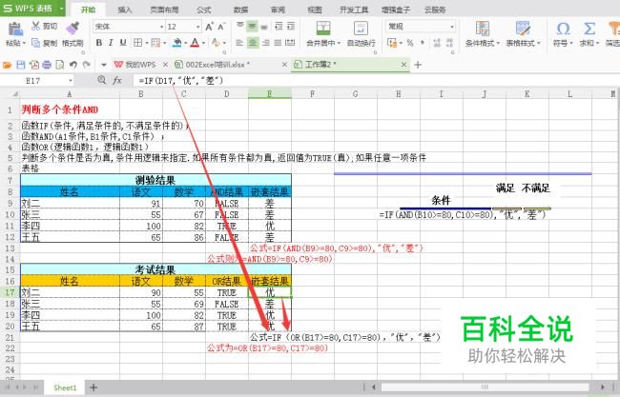Decrease font size with the A- icon
Viewport: 620px width, 397px height.
pos(221,27)
